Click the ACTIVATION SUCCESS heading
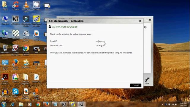 click(x=65, y=27)
